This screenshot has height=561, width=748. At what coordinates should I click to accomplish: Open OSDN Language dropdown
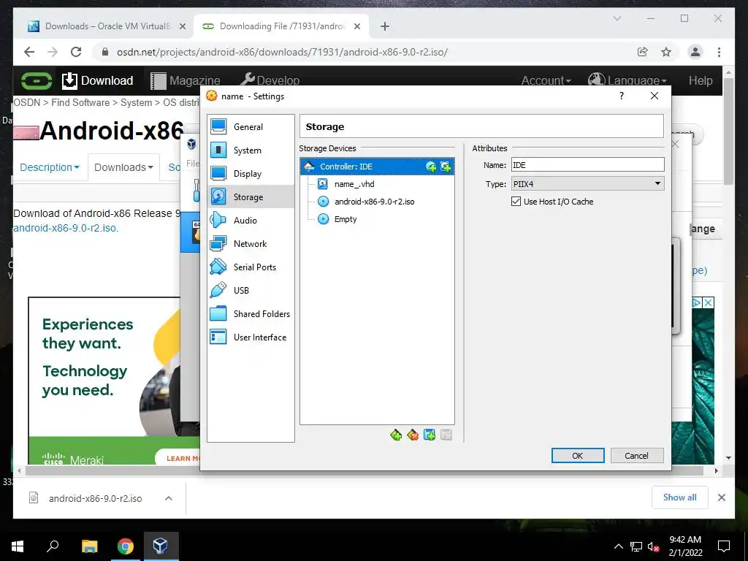(x=627, y=80)
